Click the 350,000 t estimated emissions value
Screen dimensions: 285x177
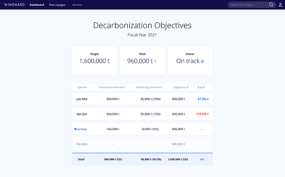[113, 99]
